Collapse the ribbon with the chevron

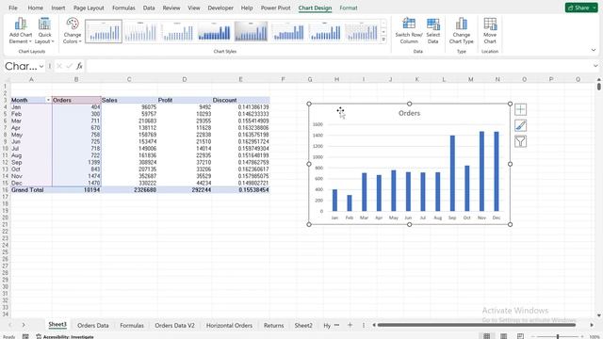click(594, 50)
